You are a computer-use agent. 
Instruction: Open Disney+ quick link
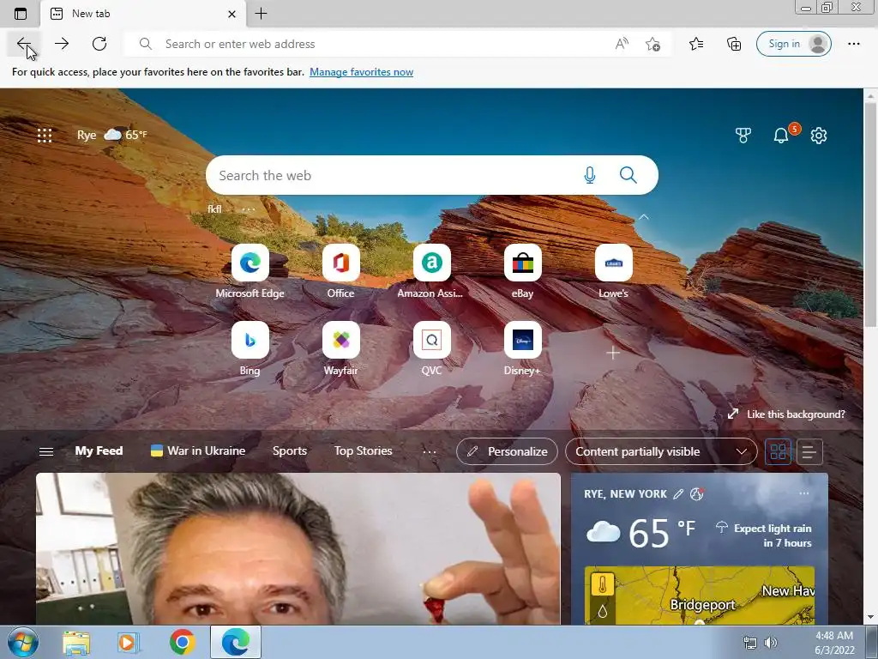(x=522, y=349)
